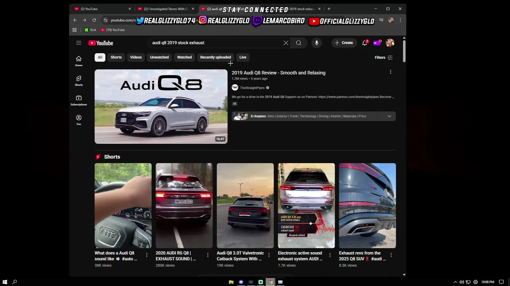The width and height of the screenshot is (510, 286).
Task: Open options for the Audi Q8 Review video
Action: click(390, 72)
